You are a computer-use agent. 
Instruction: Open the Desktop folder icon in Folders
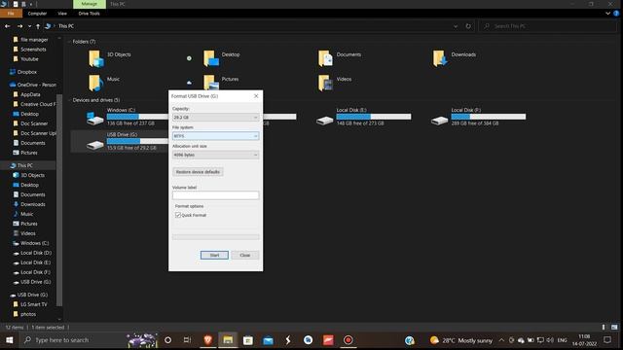[x=211, y=58]
